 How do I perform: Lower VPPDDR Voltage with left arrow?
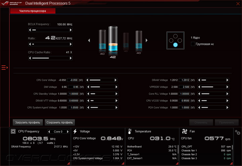click(199, 87)
